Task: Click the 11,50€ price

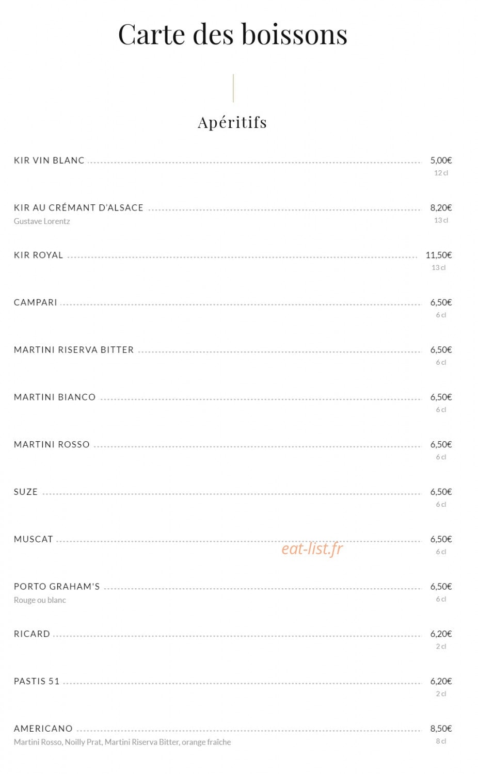Action: tap(439, 255)
